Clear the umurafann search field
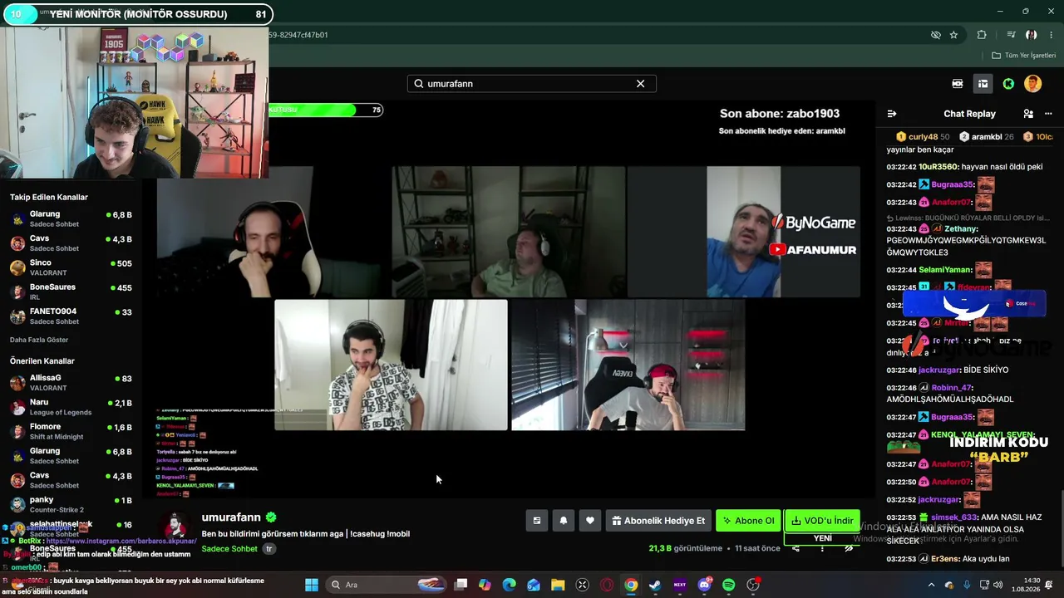The width and height of the screenshot is (1064, 598). (x=640, y=84)
